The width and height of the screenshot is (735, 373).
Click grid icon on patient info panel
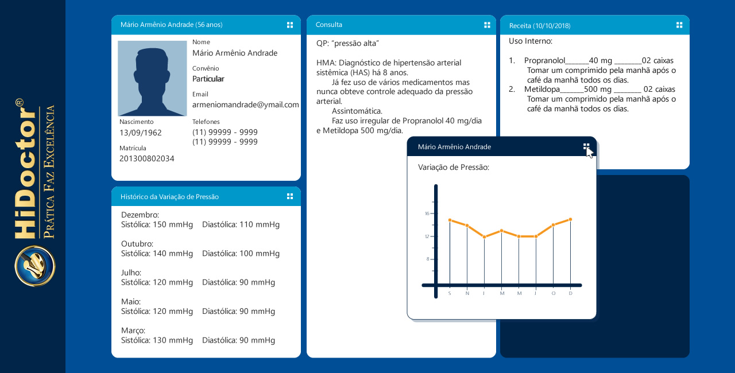click(290, 25)
